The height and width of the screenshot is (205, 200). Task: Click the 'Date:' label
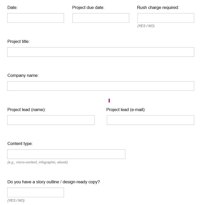13,8
